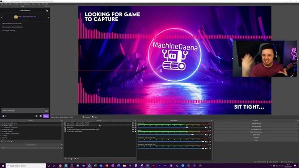Remove selected source with minus icon
The image size is (299, 168).
68,159
